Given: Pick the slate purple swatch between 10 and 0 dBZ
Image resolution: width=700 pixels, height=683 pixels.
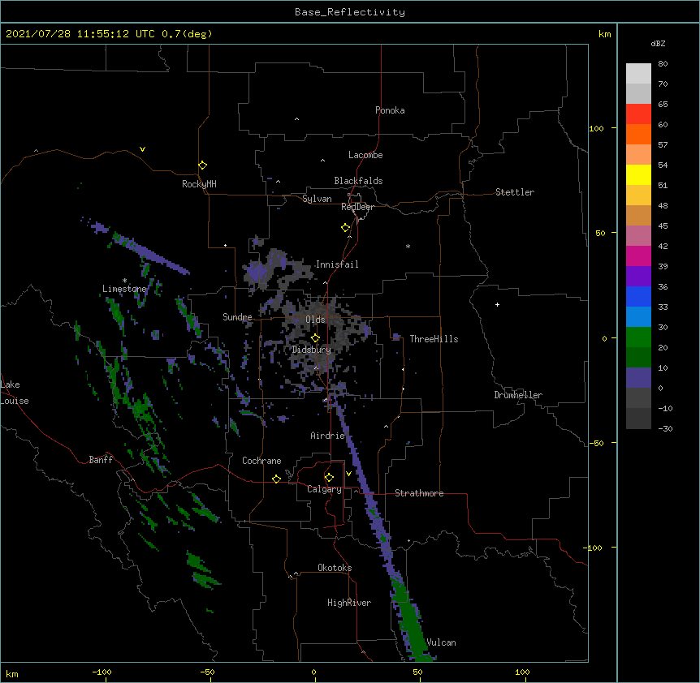Looking at the screenshot, I should tap(638, 378).
